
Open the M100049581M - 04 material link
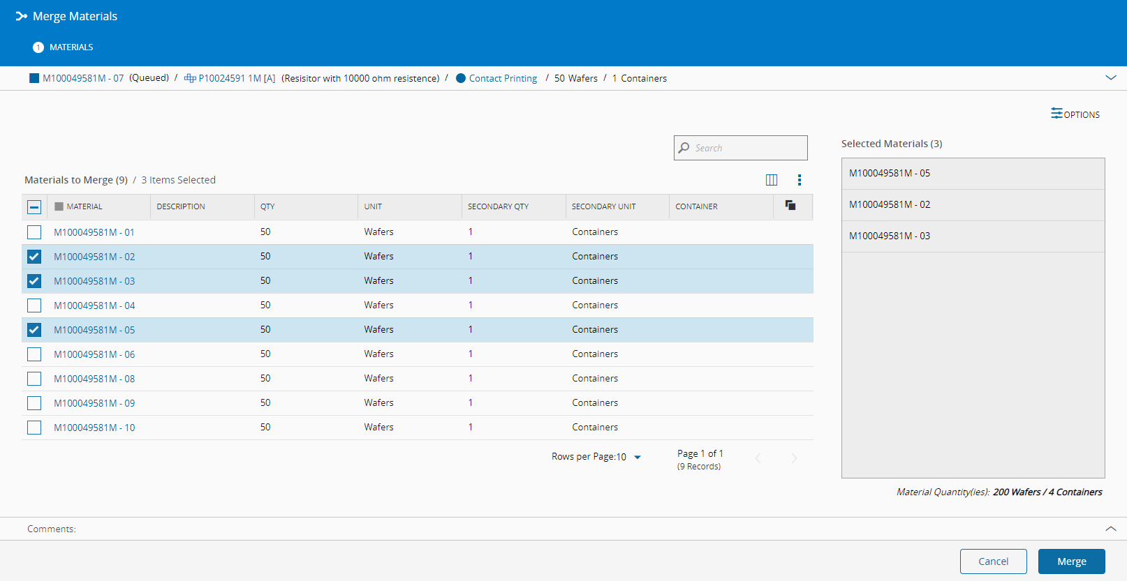click(x=94, y=305)
